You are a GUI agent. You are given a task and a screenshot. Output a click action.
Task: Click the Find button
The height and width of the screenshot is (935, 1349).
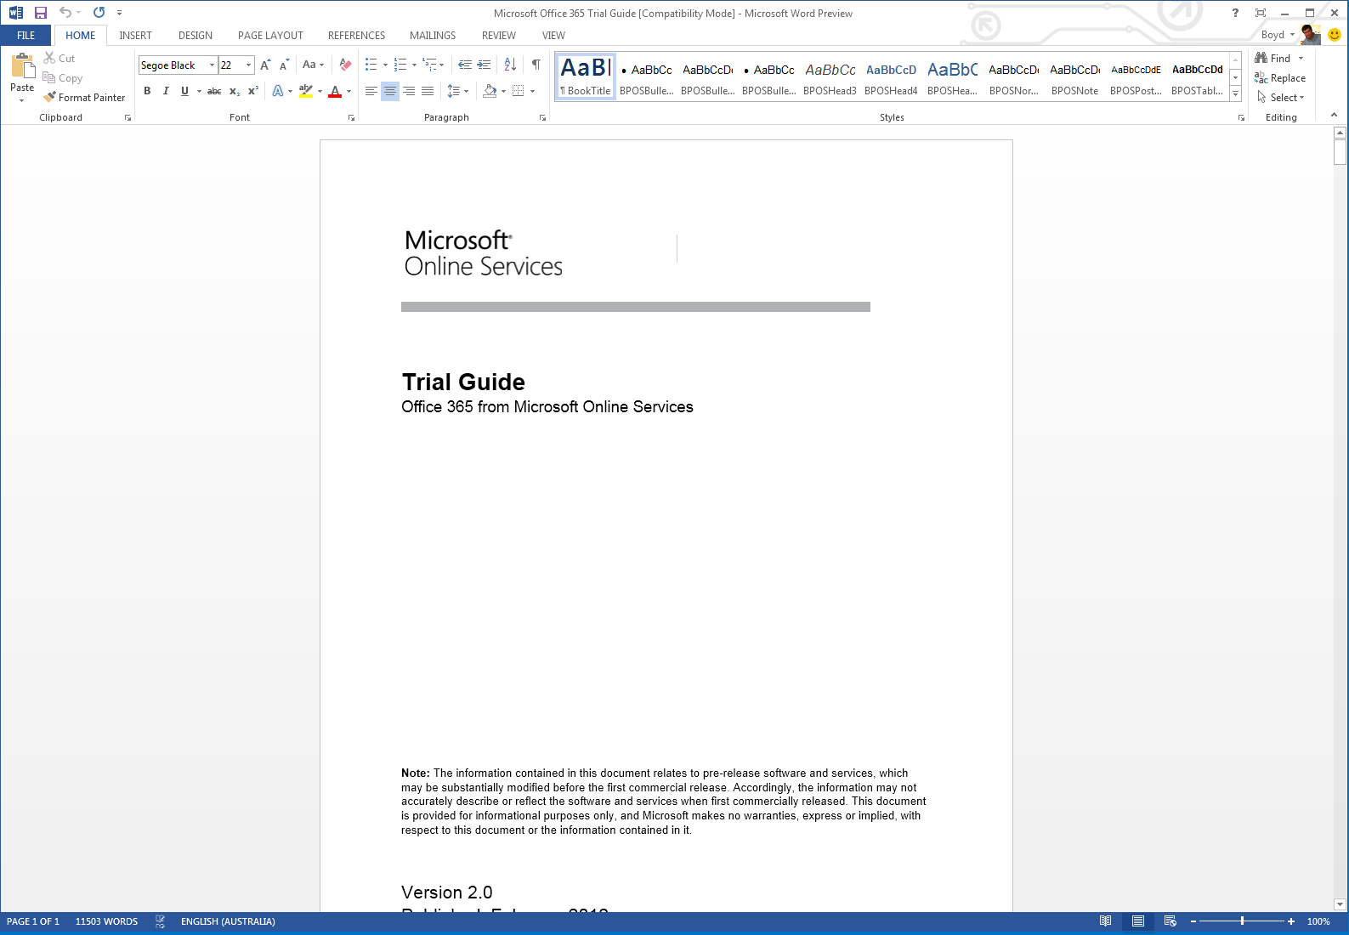(x=1273, y=59)
